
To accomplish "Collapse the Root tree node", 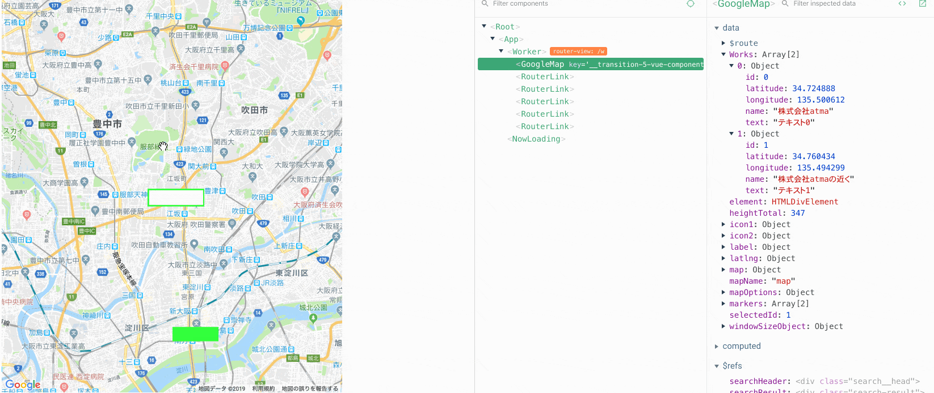I will click(x=484, y=26).
